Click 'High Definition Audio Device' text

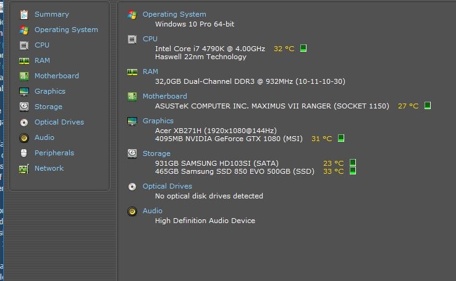pos(205,221)
